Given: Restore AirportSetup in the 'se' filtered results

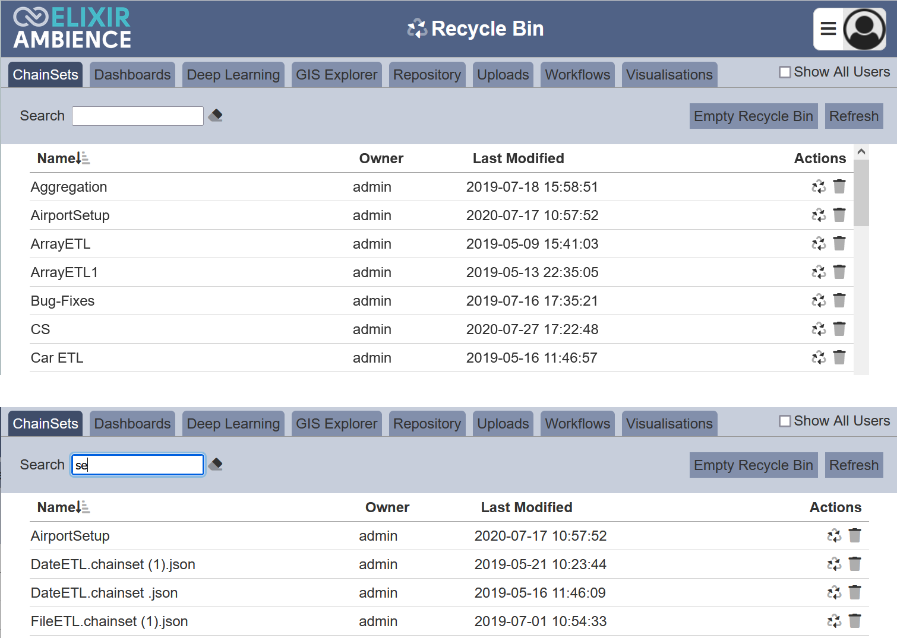Looking at the screenshot, I should [834, 536].
